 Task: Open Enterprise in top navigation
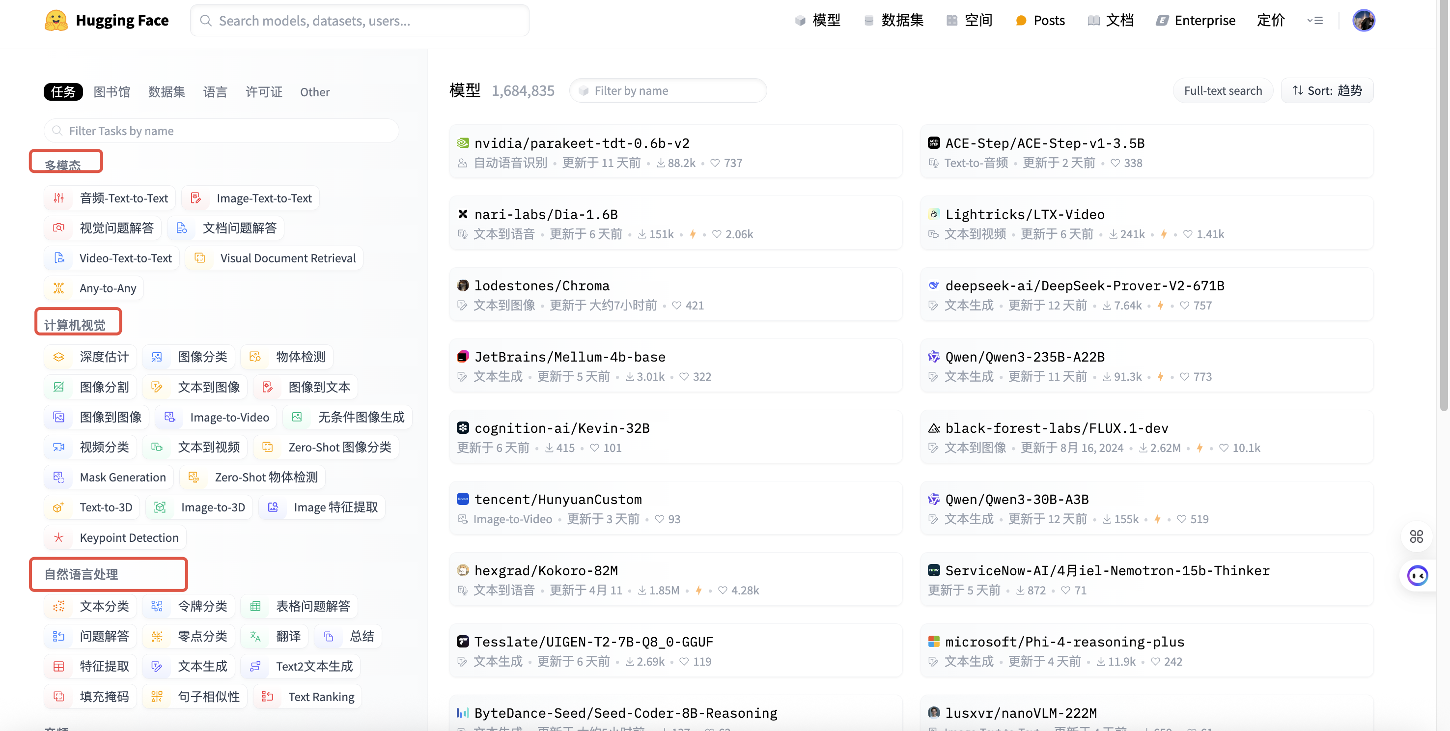[1196, 20]
